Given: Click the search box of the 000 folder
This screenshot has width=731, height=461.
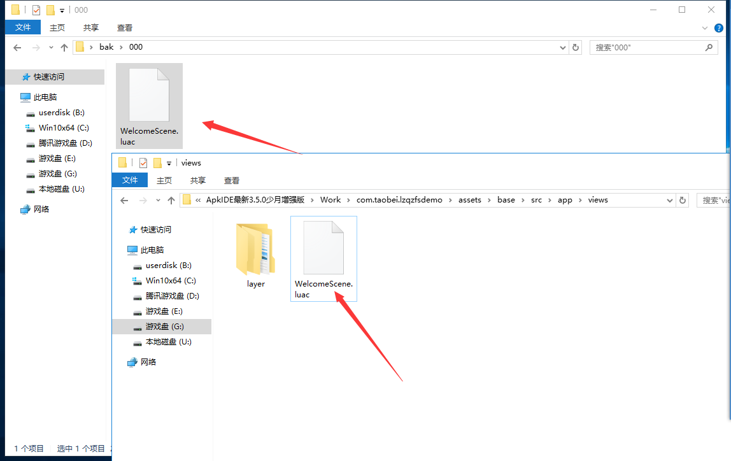Looking at the screenshot, I should 646,47.
